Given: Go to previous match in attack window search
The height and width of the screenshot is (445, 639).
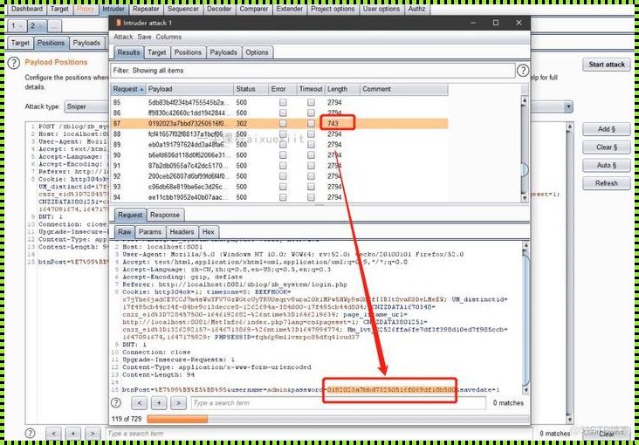Looking at the screenshot, I should click(x=140, y=403).
